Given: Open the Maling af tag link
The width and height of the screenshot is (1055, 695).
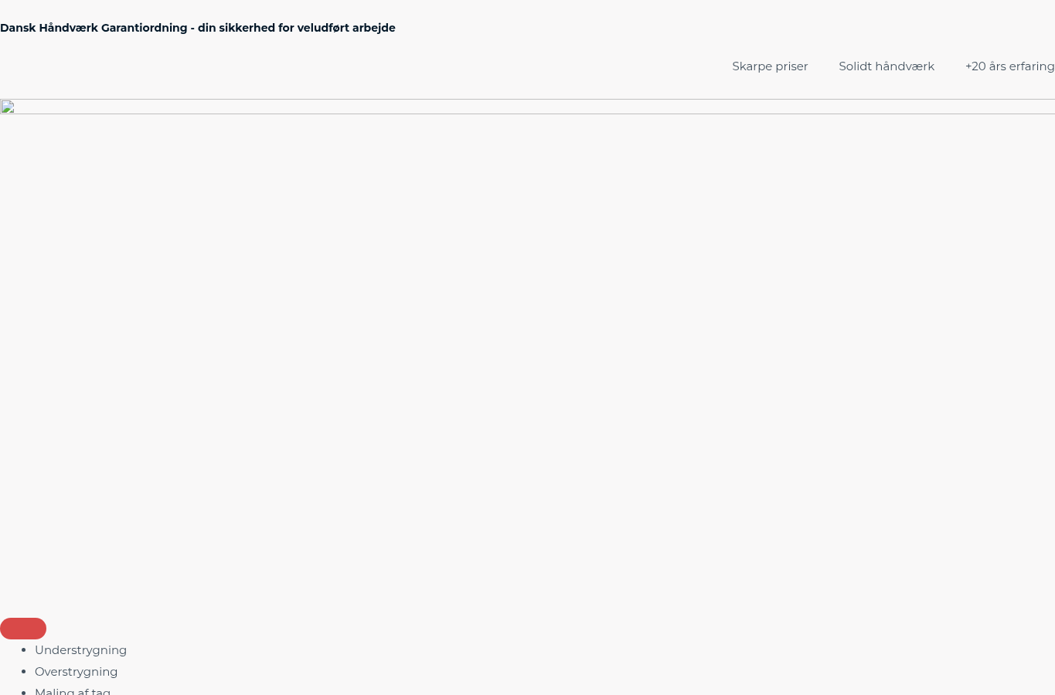Looking at the screenshot, I should pos(73,691).
